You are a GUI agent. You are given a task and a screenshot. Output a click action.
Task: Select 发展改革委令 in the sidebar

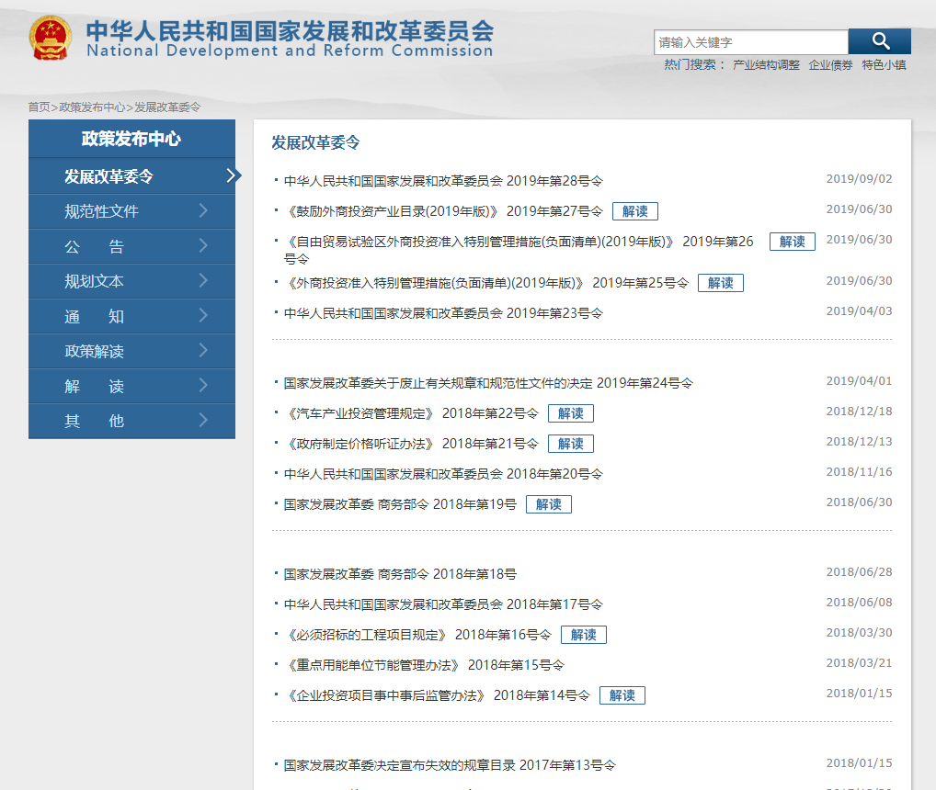(108, 176)
